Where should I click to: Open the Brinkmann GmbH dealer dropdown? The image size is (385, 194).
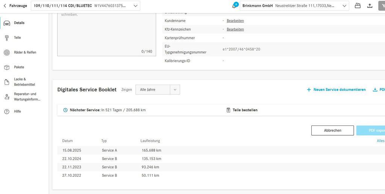344,6
